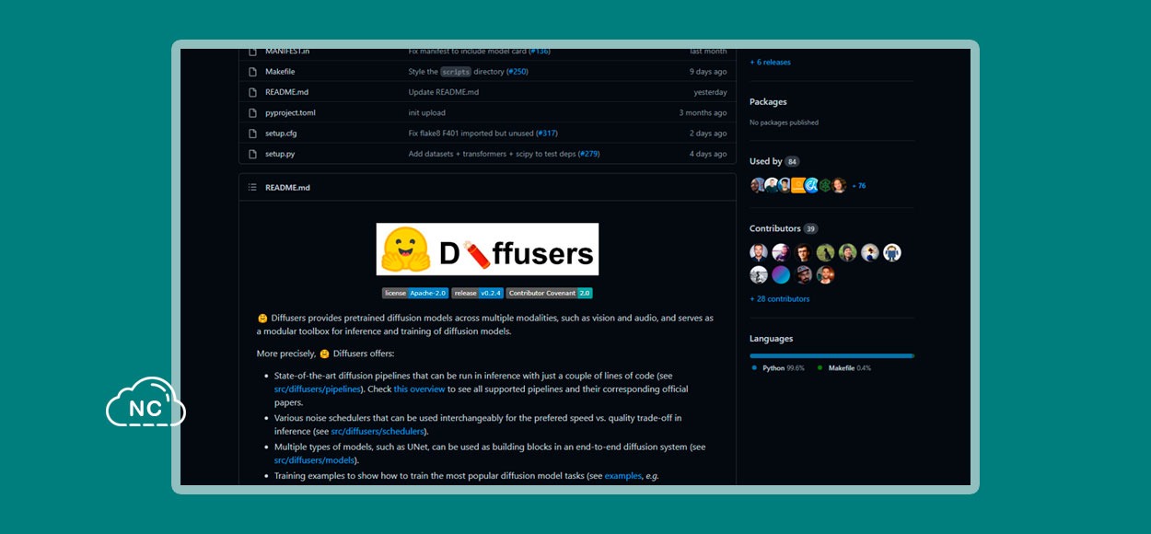Image resolution: width=1151 pixels, height=534 pixels.
Task: Click the file icon beside pyproject.toml
Action: [x=252, y=113]
